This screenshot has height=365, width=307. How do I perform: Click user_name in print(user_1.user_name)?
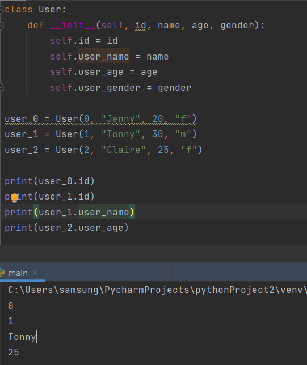click(x=104, y=212)
